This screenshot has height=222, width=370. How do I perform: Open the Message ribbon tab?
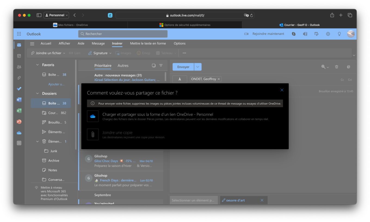pos(98,43)
